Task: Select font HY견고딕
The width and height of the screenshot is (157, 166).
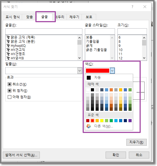Action: [41, 50]
